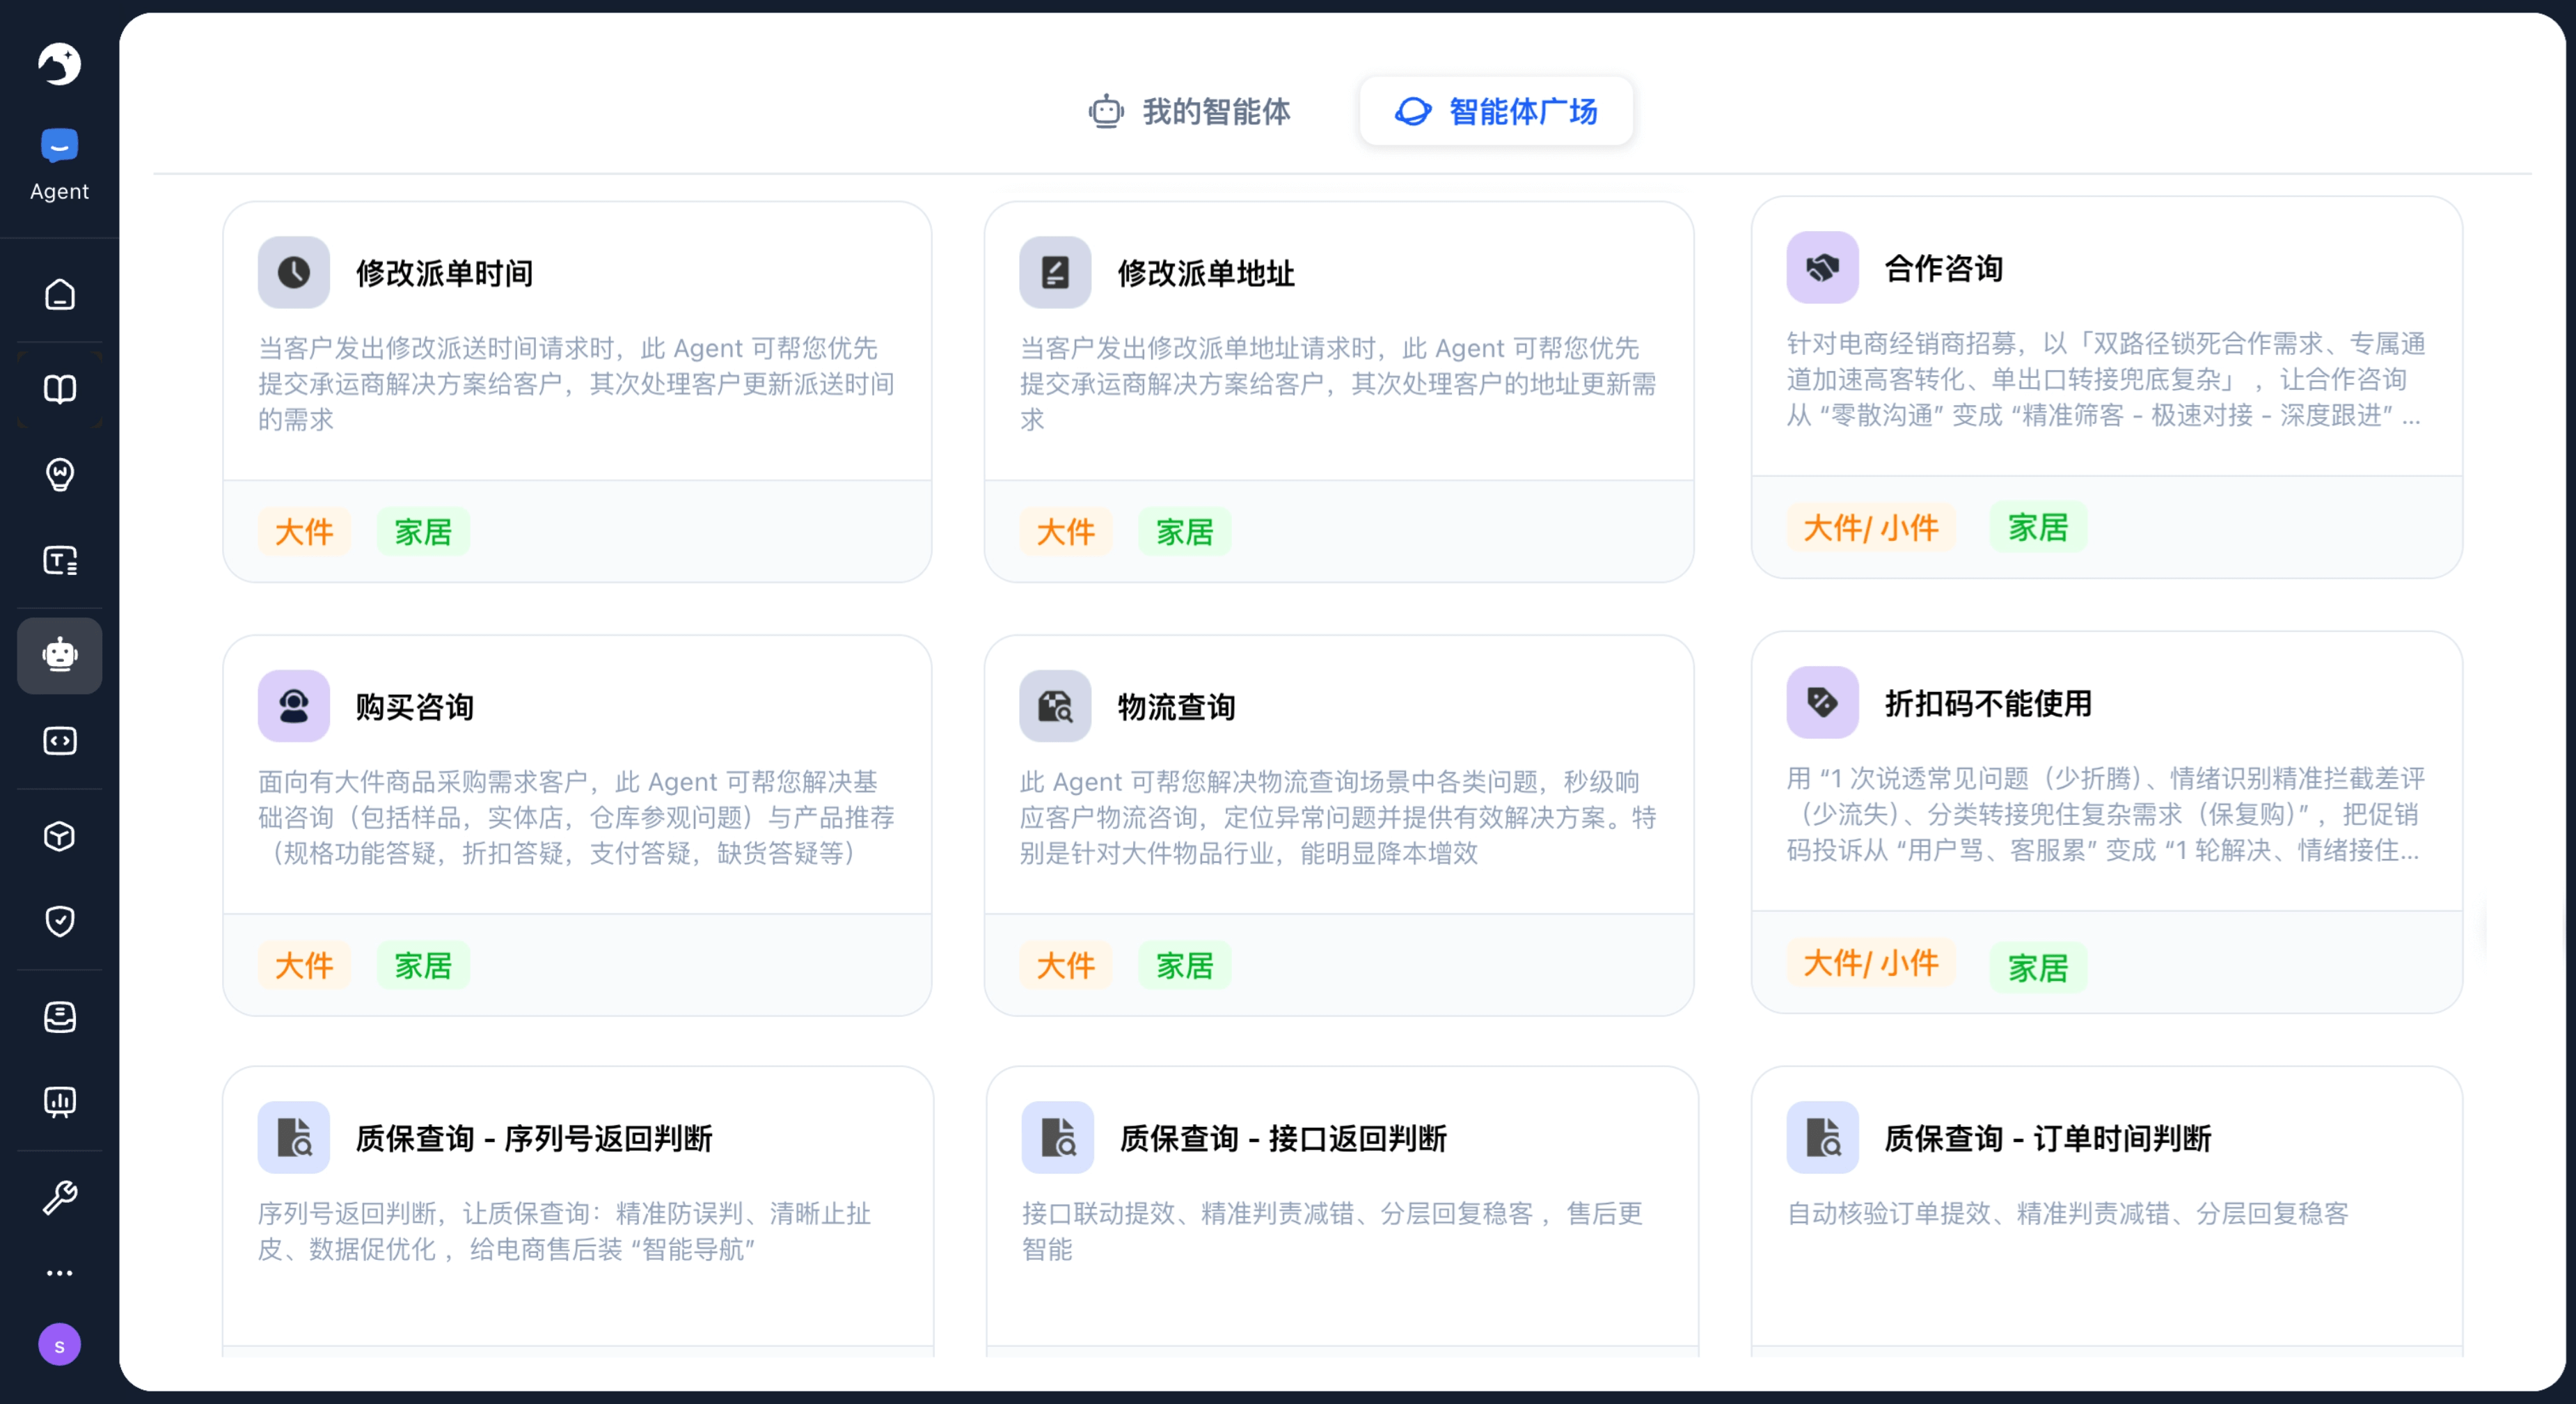Select the robot agent icon in the sidebar
Viewport: 2576px width, 1404px height.
point(60,655)
